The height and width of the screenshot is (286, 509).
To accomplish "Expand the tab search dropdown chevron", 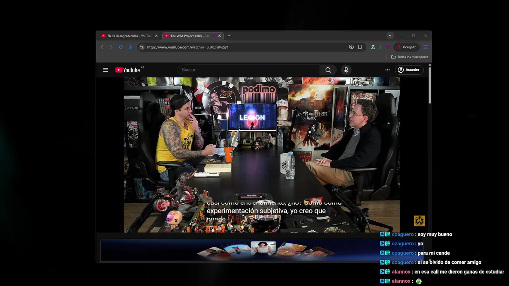I will [x=390, y=36].
